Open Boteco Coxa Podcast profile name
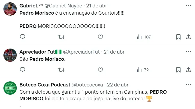 (45, 85)
